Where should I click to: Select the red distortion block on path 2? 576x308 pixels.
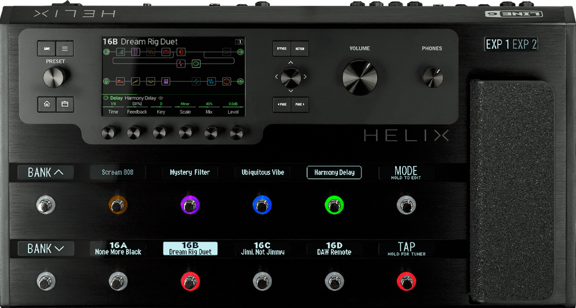click(x=120, y=82)
